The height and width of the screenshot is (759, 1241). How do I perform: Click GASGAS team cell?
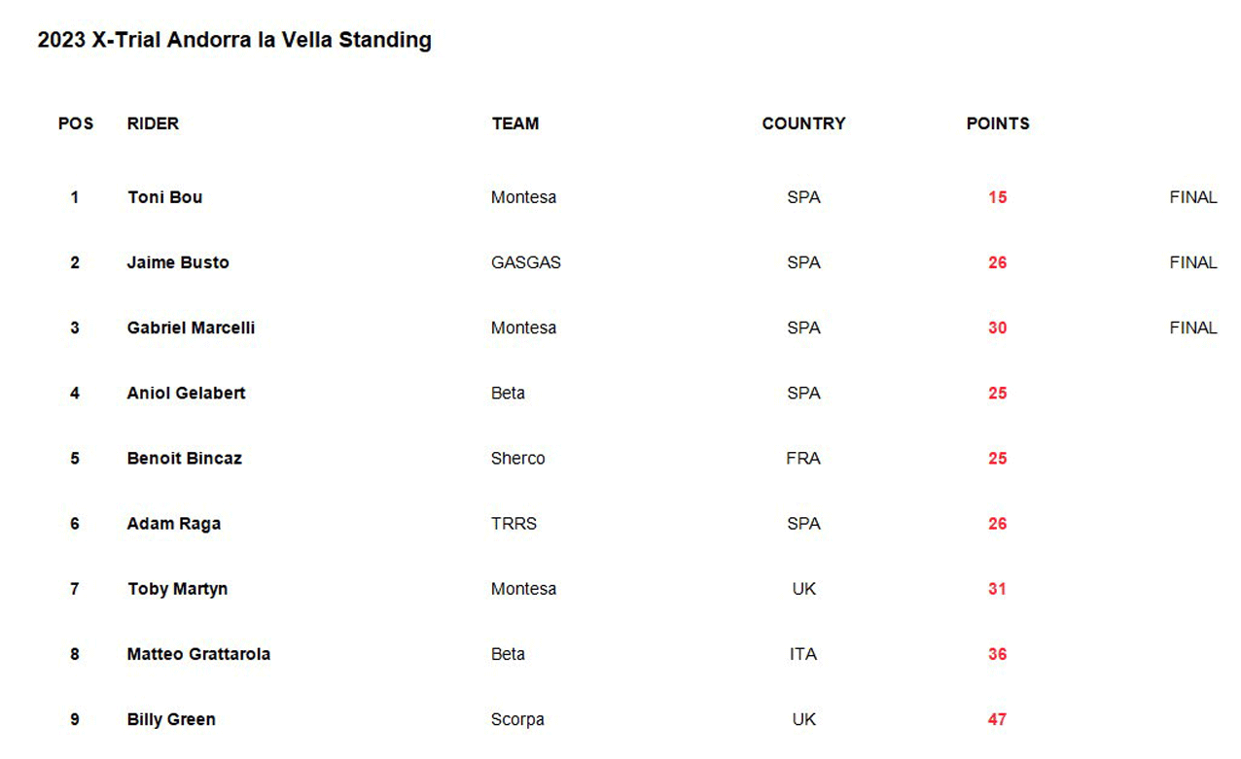(526, 262)
